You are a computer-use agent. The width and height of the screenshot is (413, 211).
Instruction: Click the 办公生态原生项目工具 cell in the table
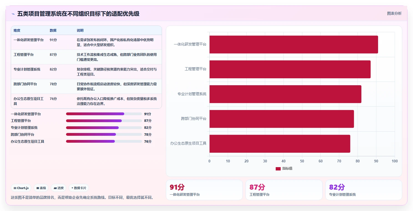[x=29, y=101]
